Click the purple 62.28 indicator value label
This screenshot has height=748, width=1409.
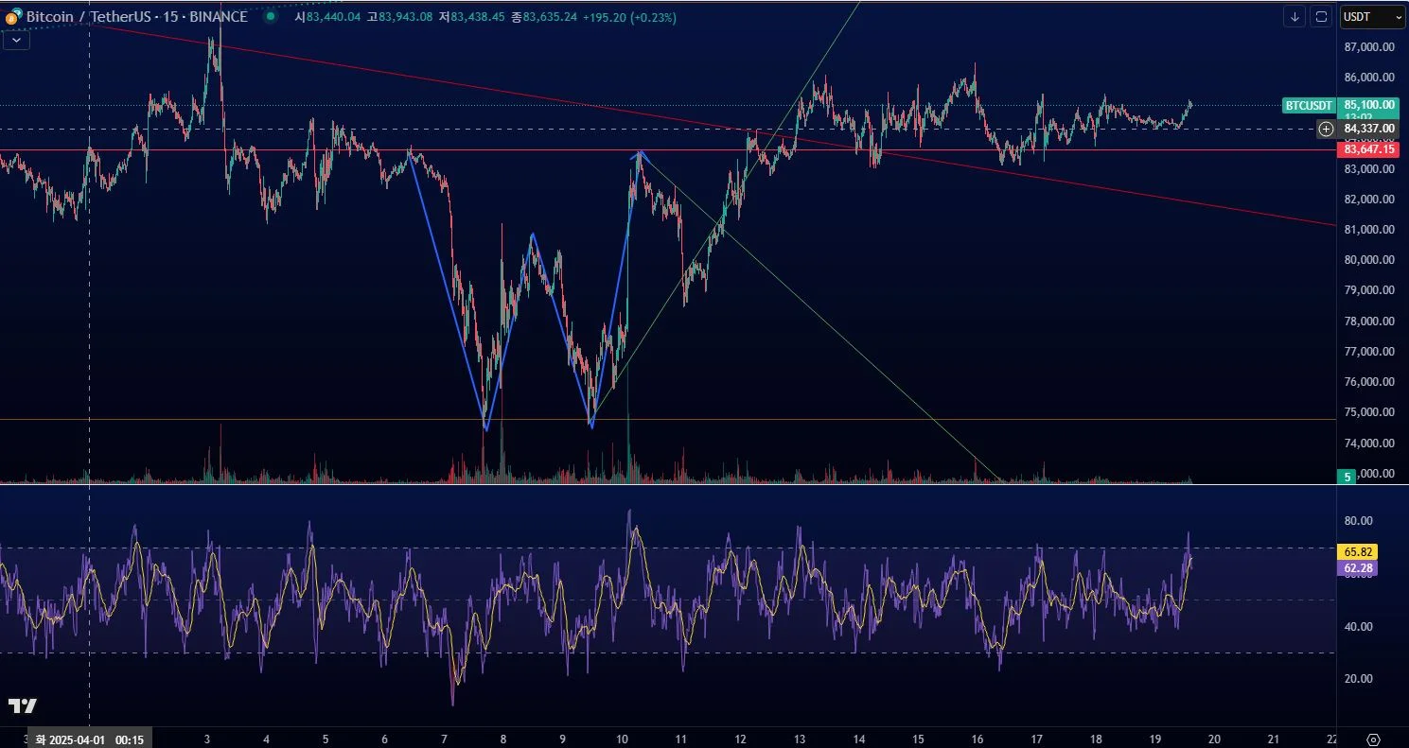pyautogui.click(x=1358, y=568)
